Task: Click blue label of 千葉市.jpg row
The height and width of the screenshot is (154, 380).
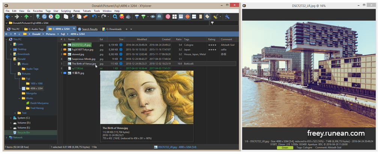Action: click(65, 73)
